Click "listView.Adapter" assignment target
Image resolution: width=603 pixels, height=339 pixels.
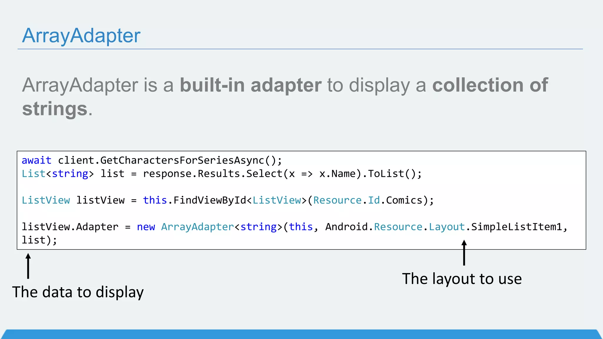point(70,227)
